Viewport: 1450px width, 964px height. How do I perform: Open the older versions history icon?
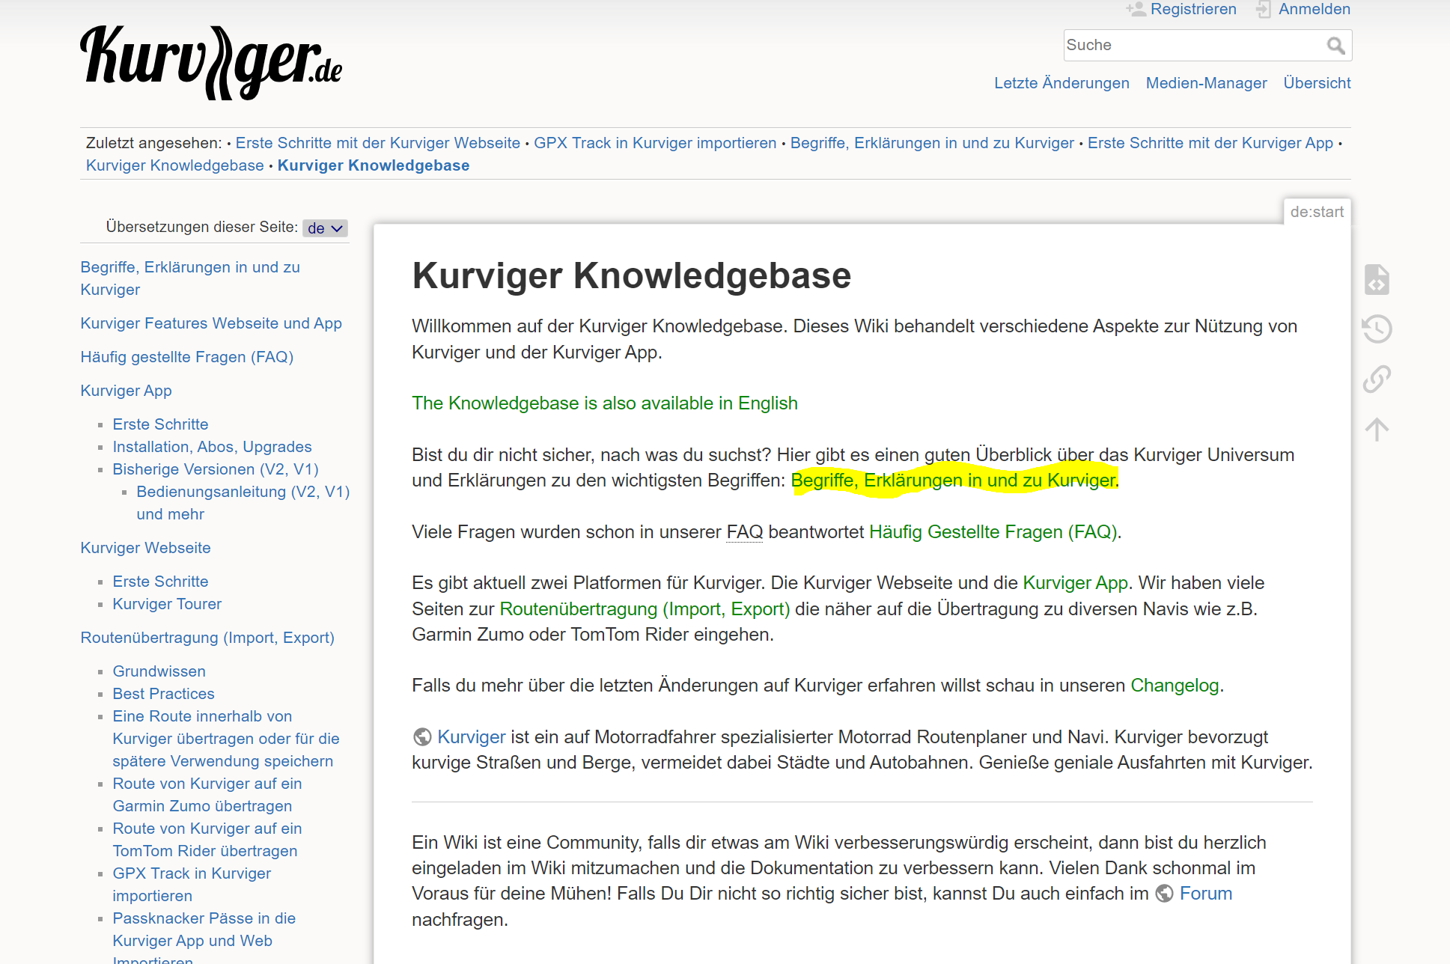1377,329
